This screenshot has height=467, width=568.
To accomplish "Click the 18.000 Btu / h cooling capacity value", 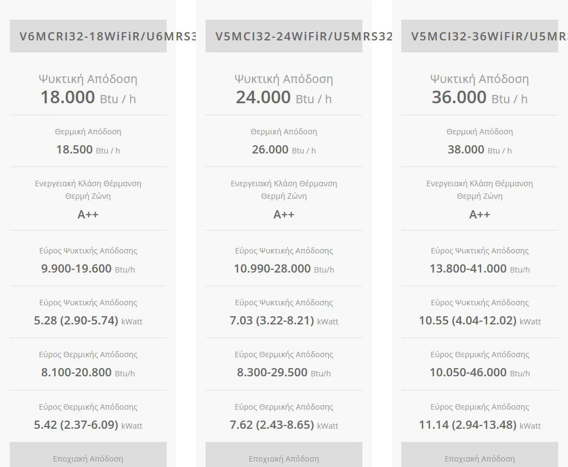I will click(x=88, y=98).
